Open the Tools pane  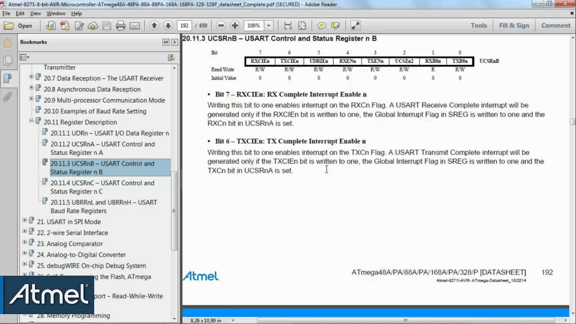pyautogui.click(x=479, y=26)
